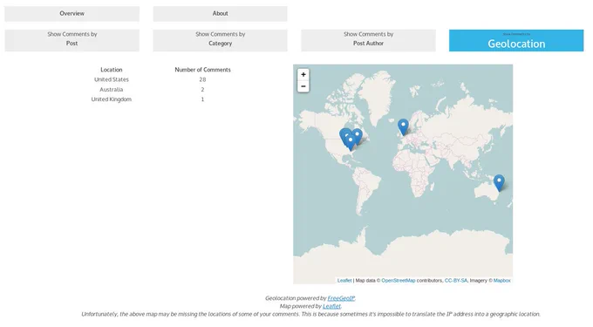This screenshot has height=327, width=593.
Task: Follow the Leaflet link below the map
Action: (331, 306)
